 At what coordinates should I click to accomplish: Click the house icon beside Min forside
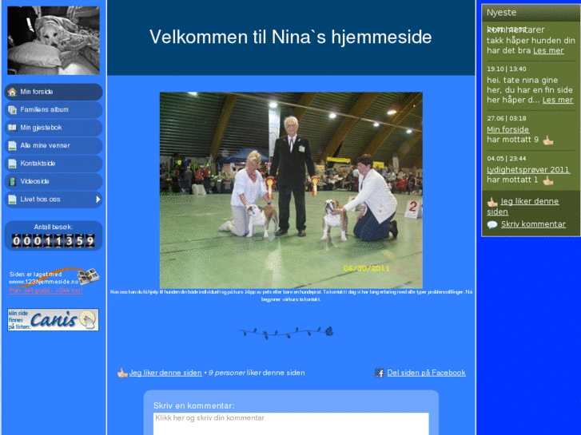click(x=12, y=92)
